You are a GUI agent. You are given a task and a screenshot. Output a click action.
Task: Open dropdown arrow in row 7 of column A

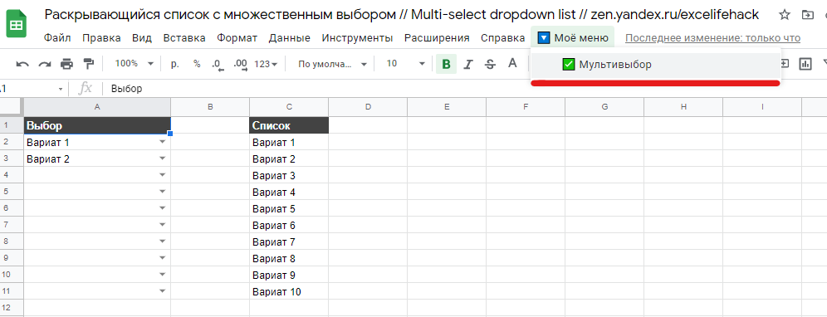(x=162, y=225)
